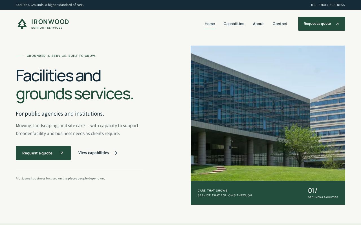The width and height of the screenshot is (361, 225).
Task: Click the 'grounds services.' heading line
Action: (x=74, y=94)
